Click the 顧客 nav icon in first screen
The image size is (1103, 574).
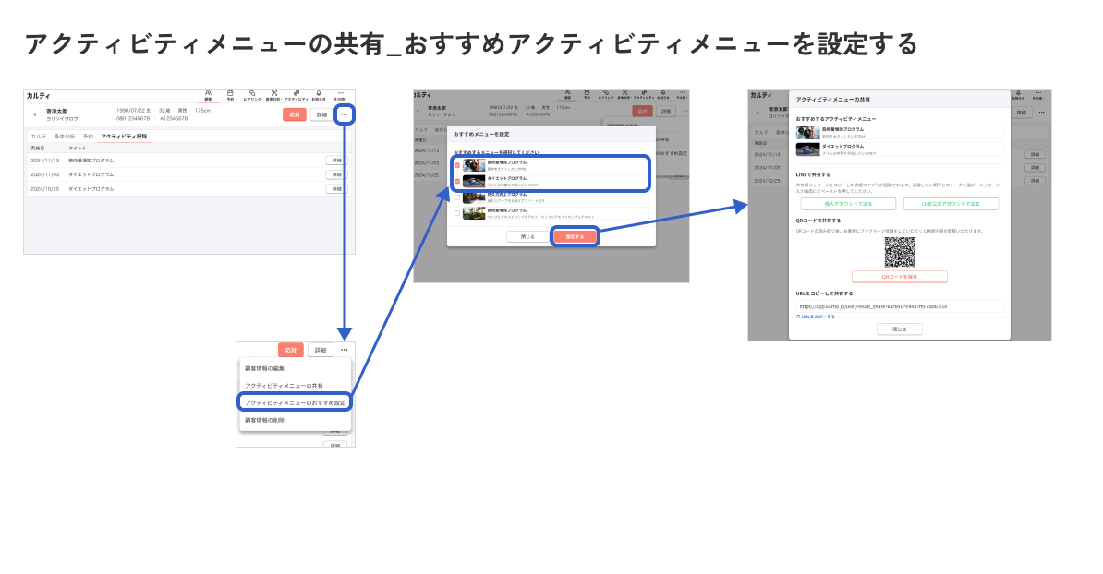tap(208, 95)
